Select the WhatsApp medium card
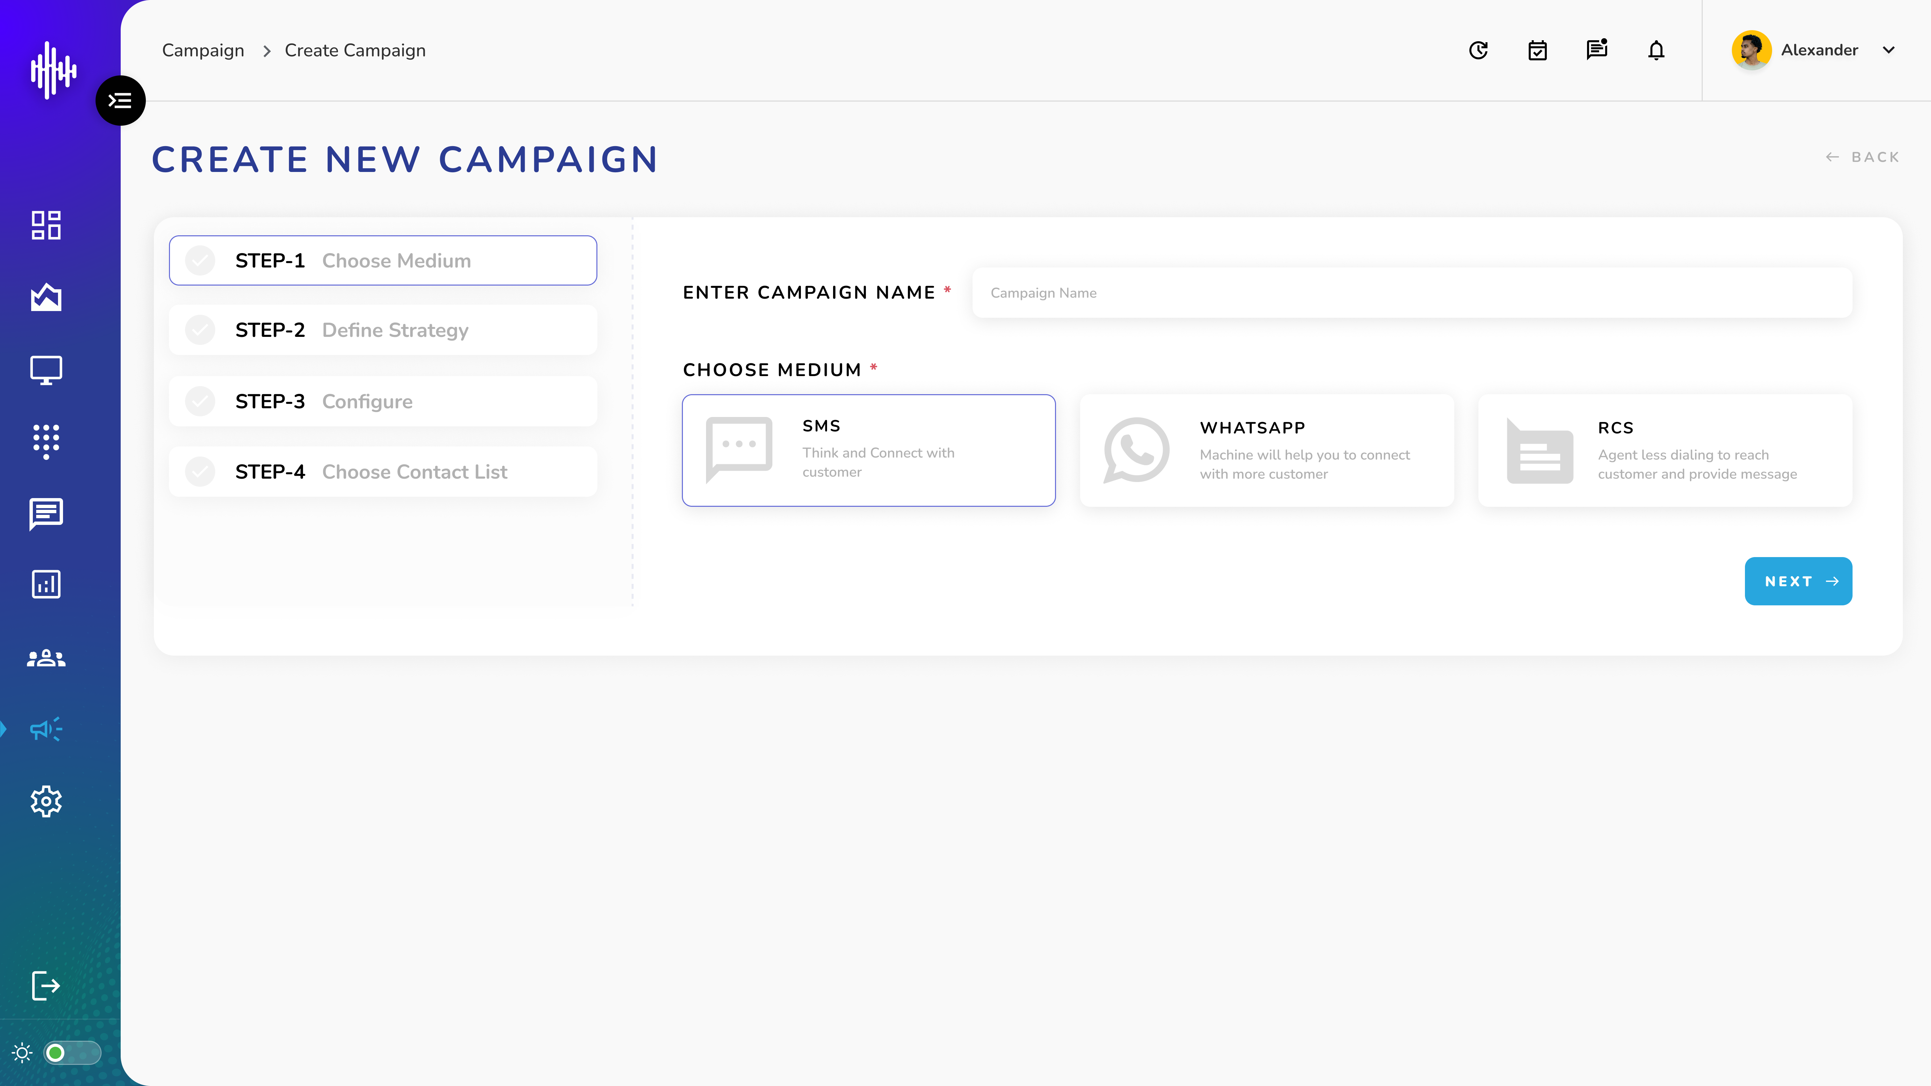 pyautogui.click(x=1267, y=450)
